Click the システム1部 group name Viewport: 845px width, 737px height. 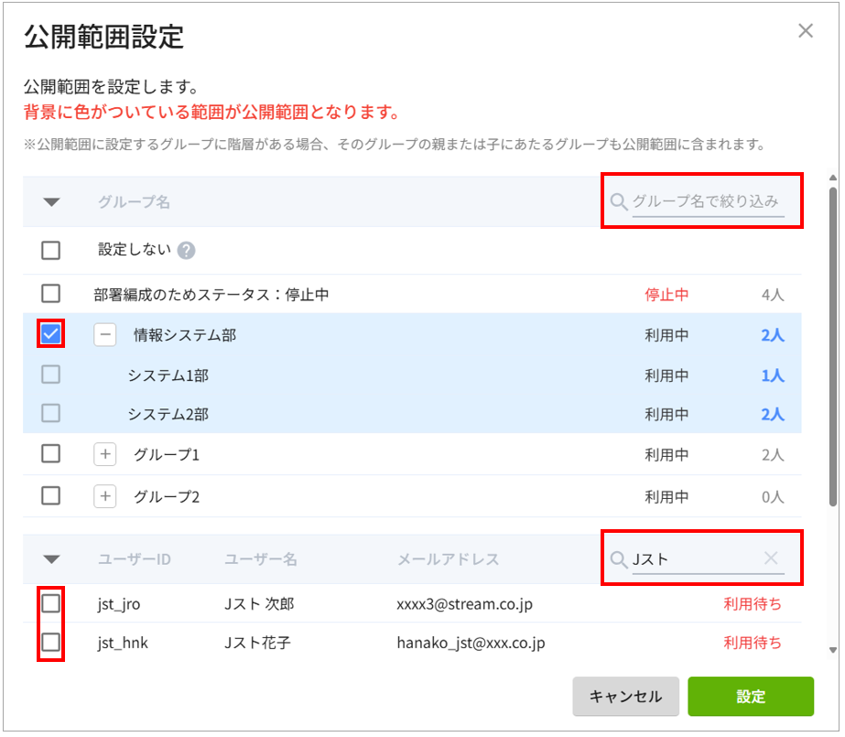pyautogui.click(x=168, y=375)
